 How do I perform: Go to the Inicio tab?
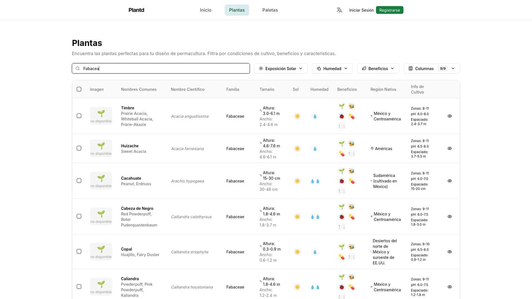206,10
